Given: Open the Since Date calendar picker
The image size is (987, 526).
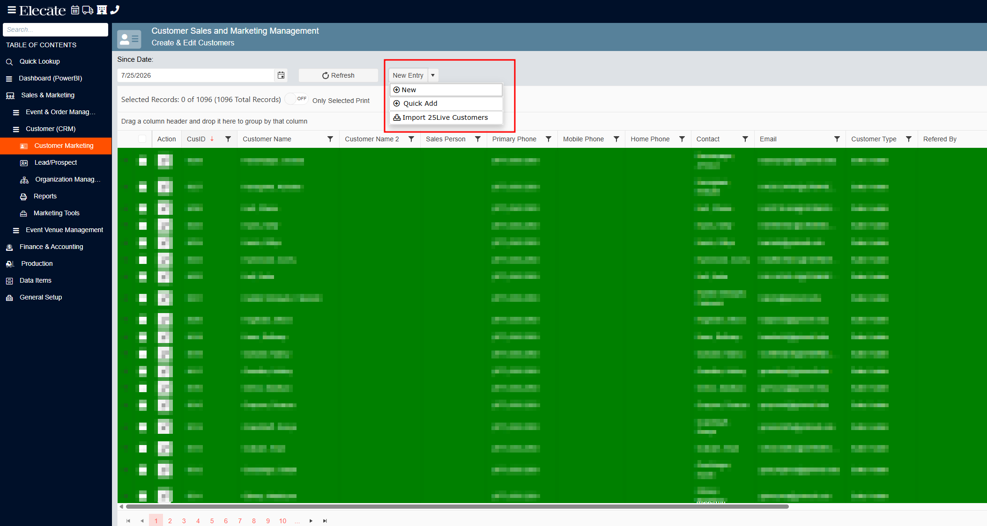Looking at the screenshot, I should click(281, 75).
